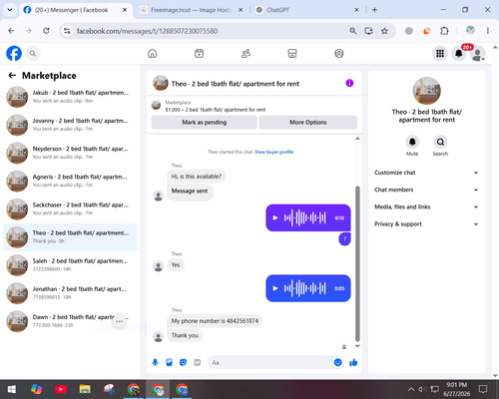Open Windows Start menu

[12, 389]
